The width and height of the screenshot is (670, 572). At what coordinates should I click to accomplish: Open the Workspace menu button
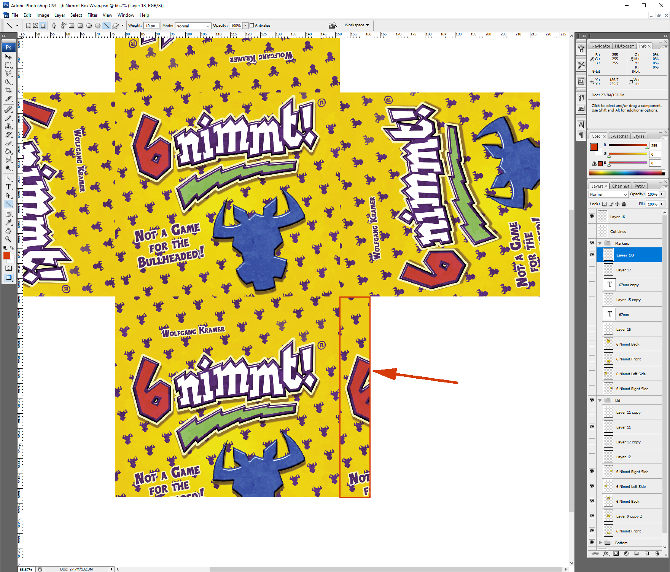coord(357,25)
